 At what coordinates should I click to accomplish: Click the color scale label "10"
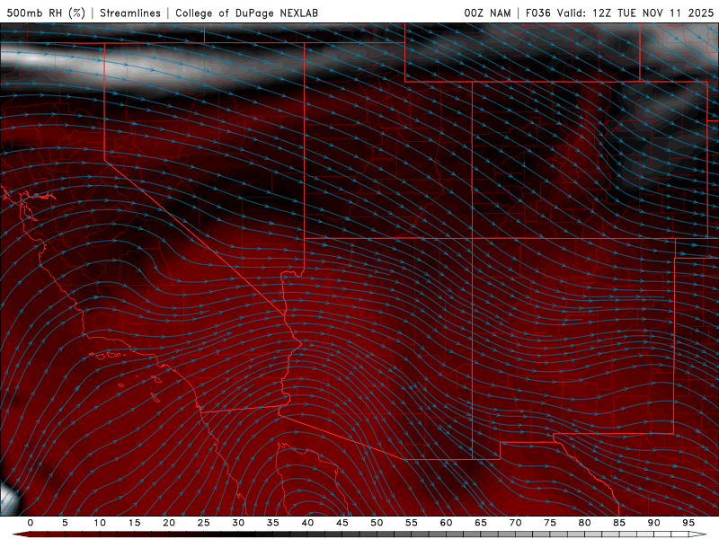100,523
